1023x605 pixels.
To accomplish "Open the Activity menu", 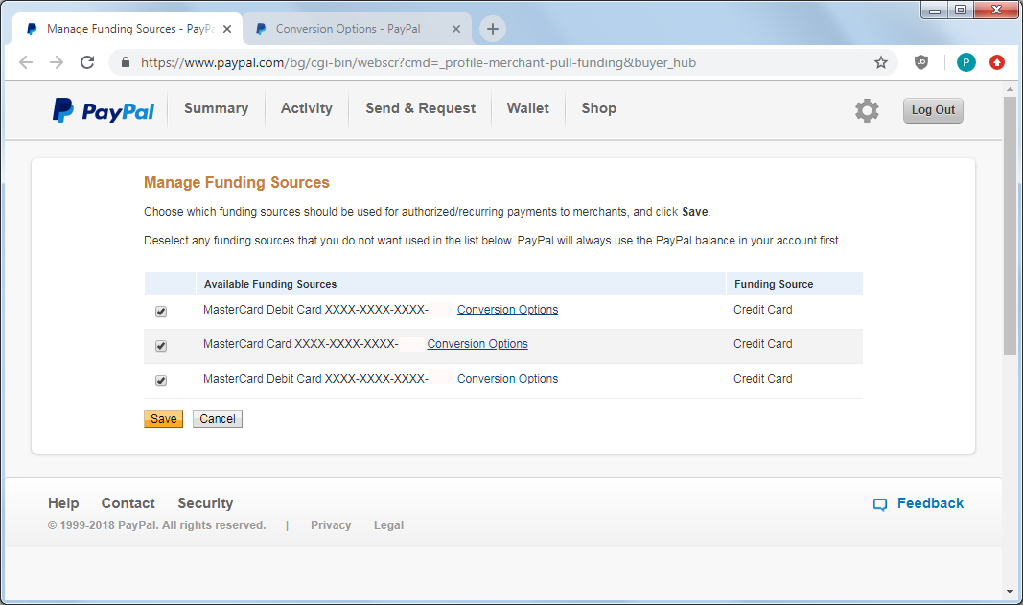I will click(x=307, y=108).
